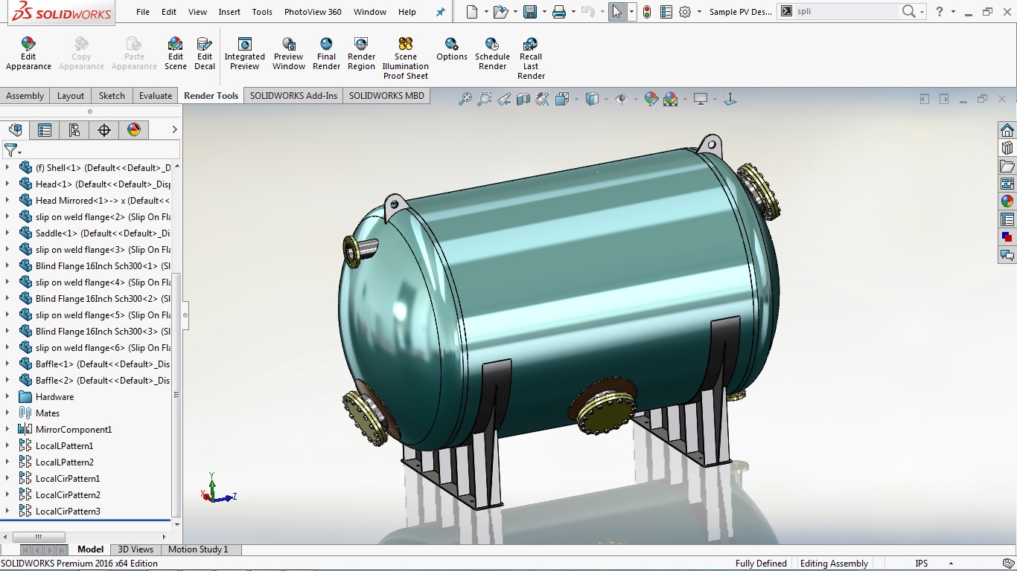Image resolution: width=1017 pixels, height=571 pixels.
Task: Click the Zoom to Area icon
Action: pyautogui.click(x=485, y=99)
